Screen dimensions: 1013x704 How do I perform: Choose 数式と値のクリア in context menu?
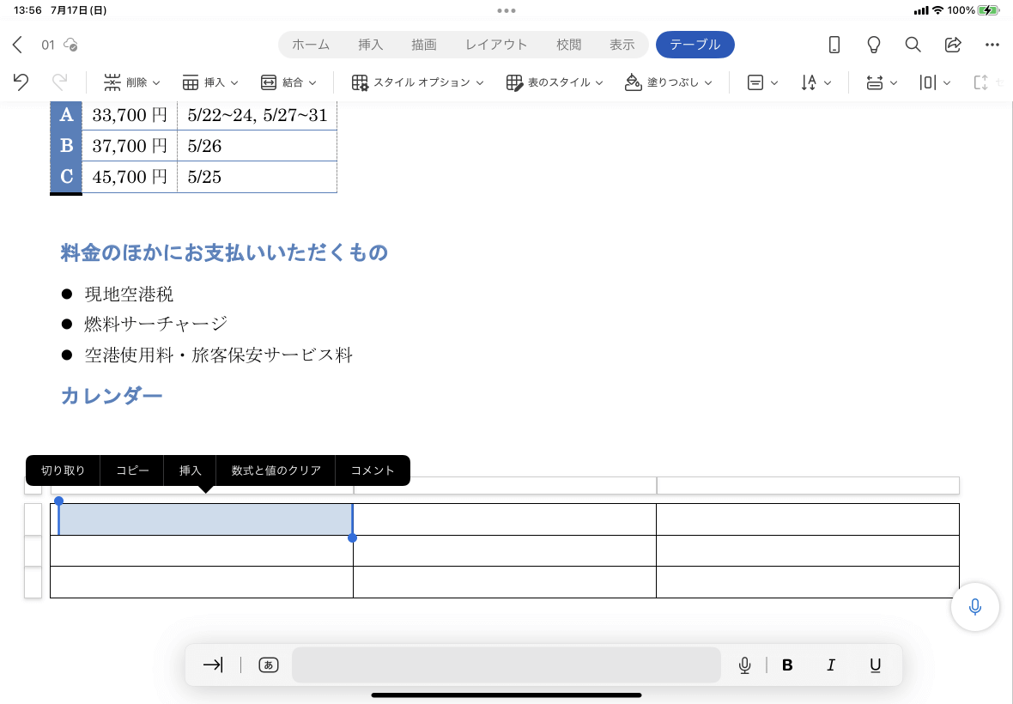click(x=276, y=470)
